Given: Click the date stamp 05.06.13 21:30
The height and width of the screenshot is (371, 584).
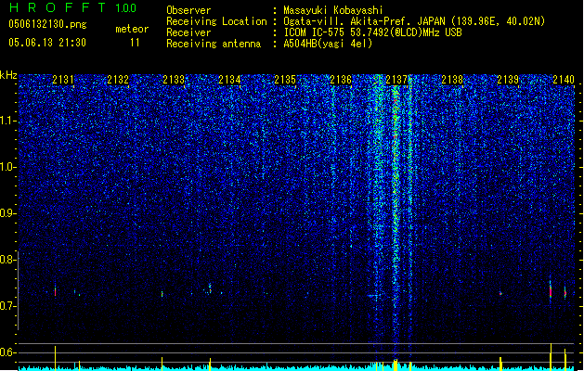Looking at the screenshot, I should pos(47,43).
